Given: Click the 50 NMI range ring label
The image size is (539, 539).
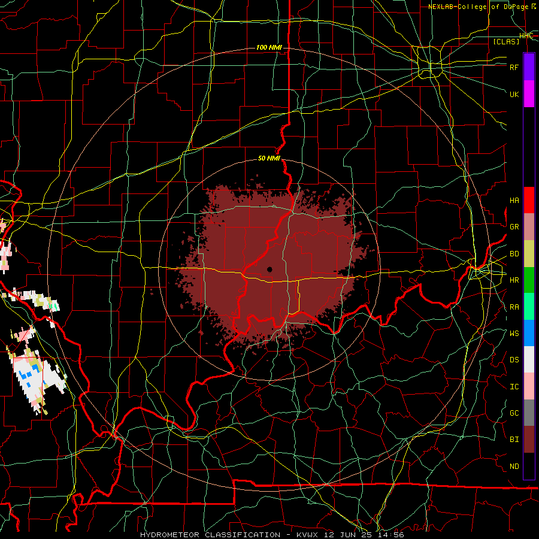Looking at the screenshot, I should [x=269, y=158].
